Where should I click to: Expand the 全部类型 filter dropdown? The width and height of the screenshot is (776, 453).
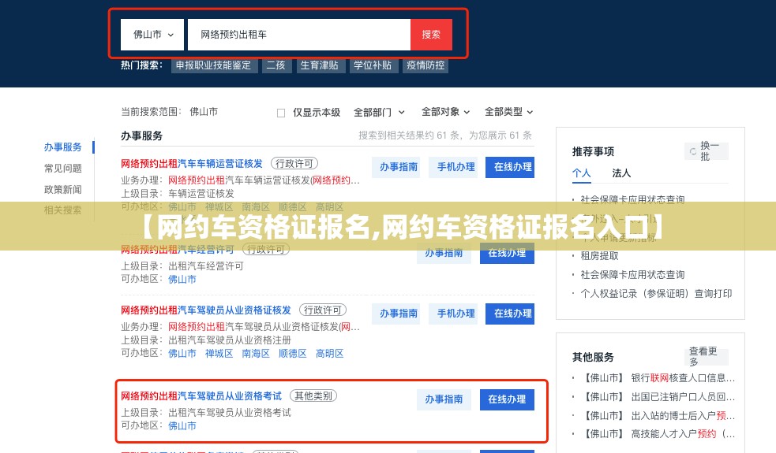coord(508,112)
